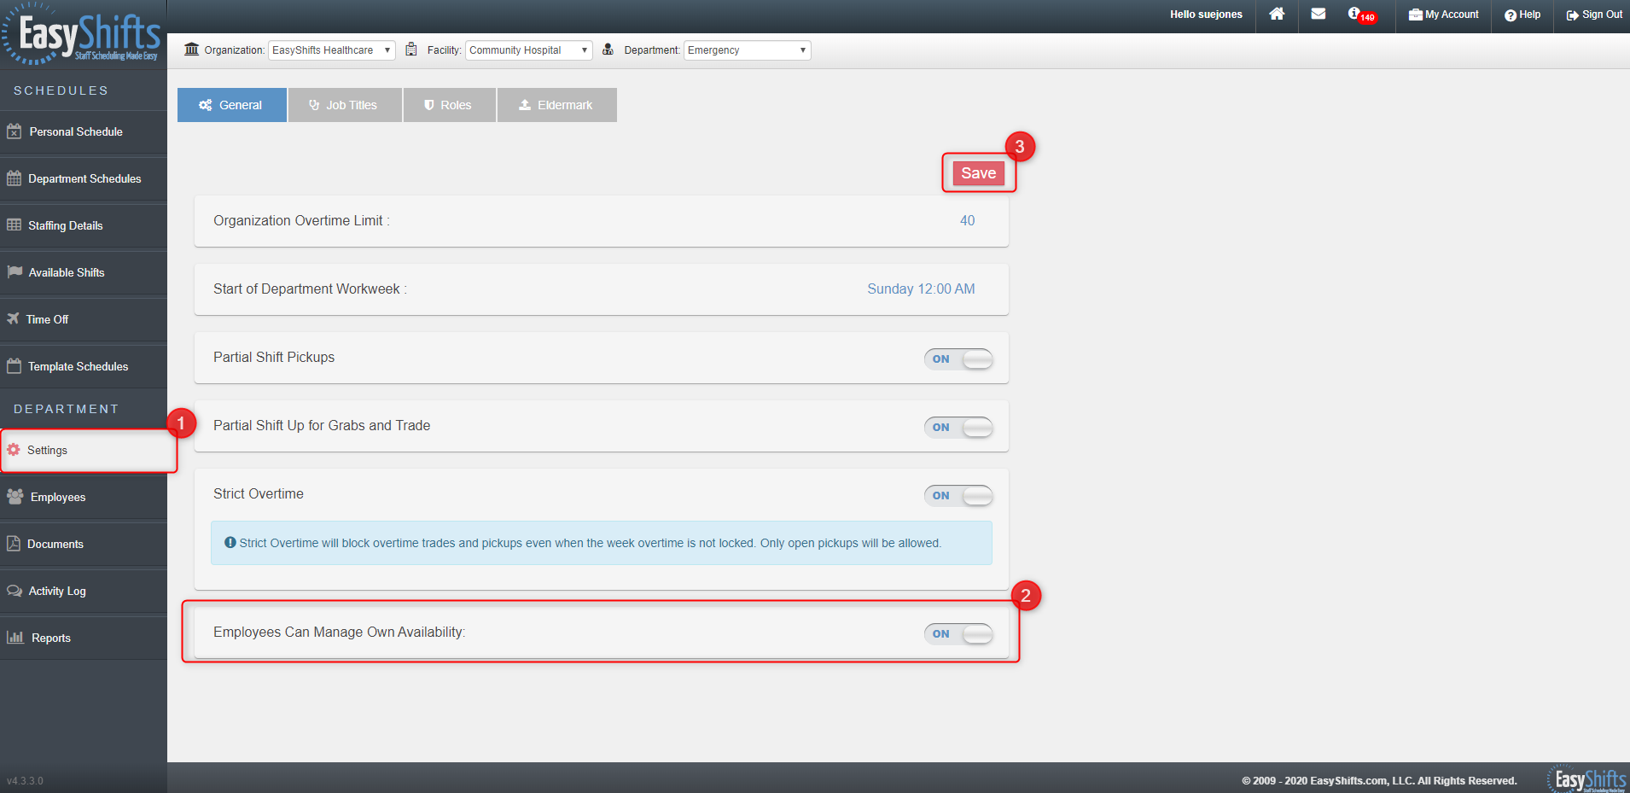Click the Available Shifts flag icon
Screen dimensions: 1630x793
[15, 272]
